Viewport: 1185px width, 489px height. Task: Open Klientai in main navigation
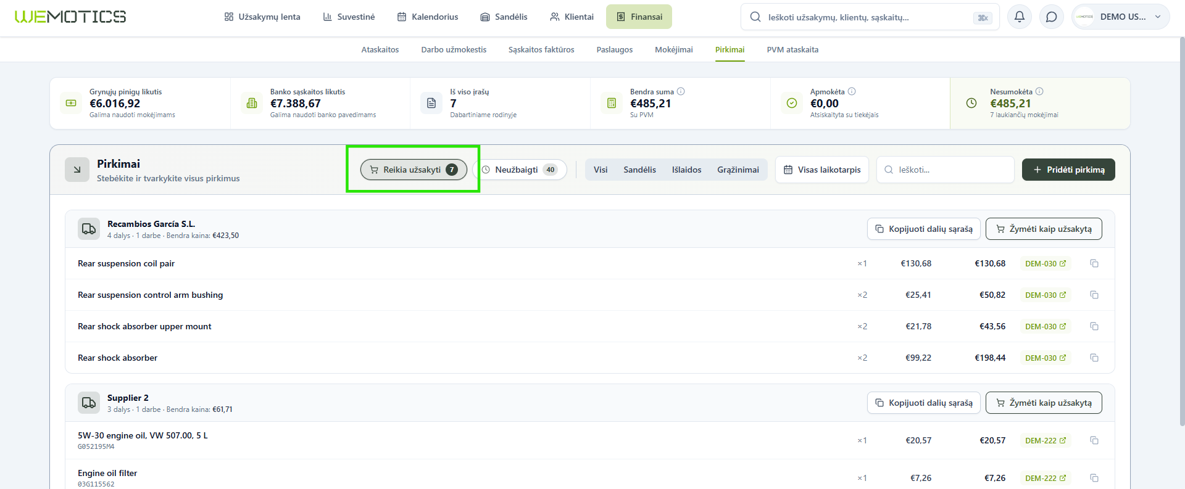click(572, 17)
